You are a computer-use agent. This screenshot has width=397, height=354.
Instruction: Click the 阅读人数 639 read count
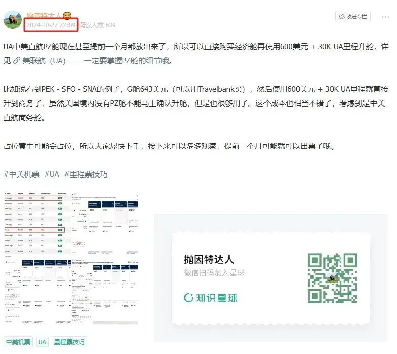point(97,25)
